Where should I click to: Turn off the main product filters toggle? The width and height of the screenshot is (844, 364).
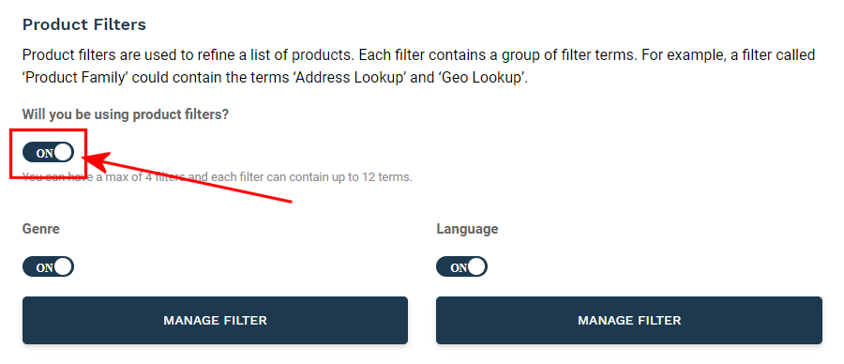pyautogui.click(x=48, y=153)
